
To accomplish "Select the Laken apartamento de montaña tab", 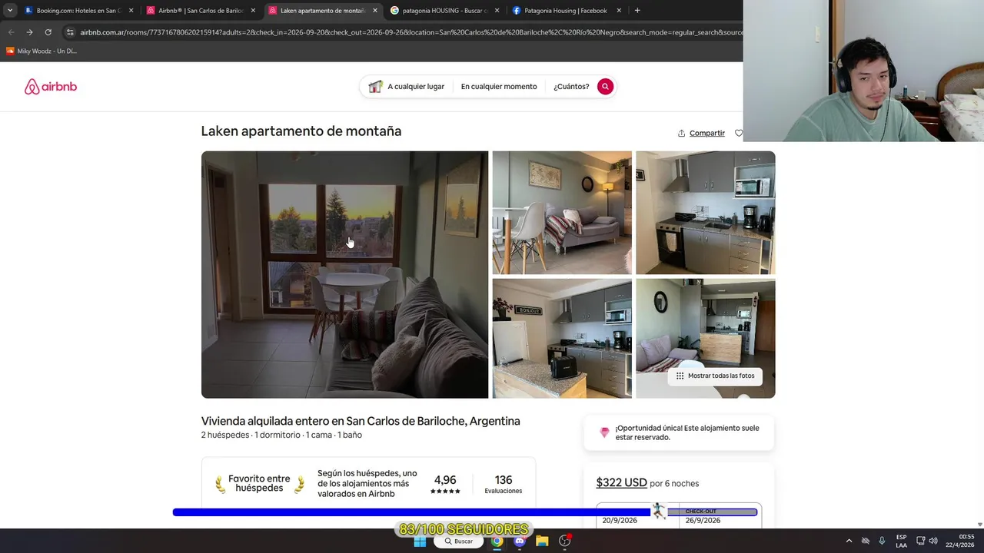I will pos(323,11).
